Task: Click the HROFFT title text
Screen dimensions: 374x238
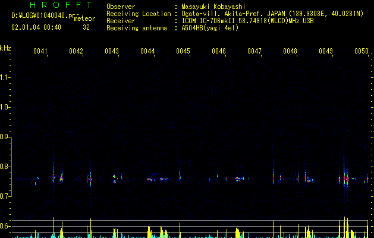Action: coord(61,5)
